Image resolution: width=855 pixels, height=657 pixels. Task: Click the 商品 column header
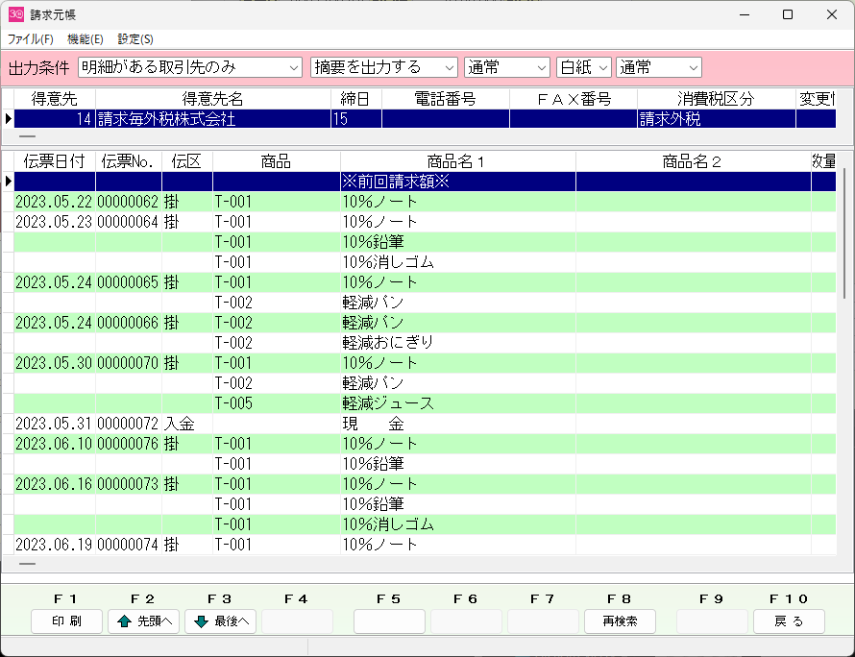[x=277, y=161]
